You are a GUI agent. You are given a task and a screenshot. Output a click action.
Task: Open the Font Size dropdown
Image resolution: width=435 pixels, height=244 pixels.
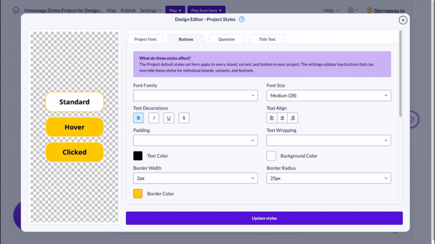coord(328,95)
